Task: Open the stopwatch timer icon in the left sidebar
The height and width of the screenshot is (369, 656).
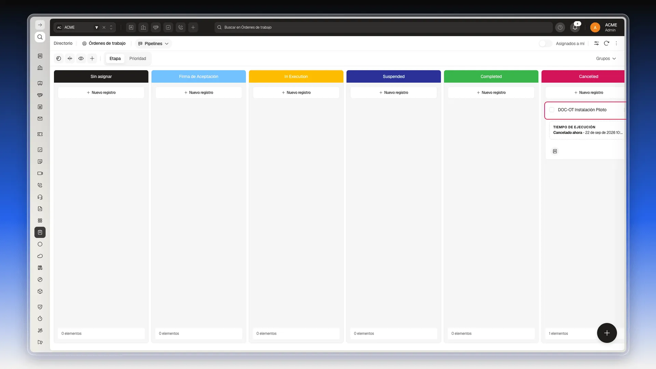Action: (40, 319)
